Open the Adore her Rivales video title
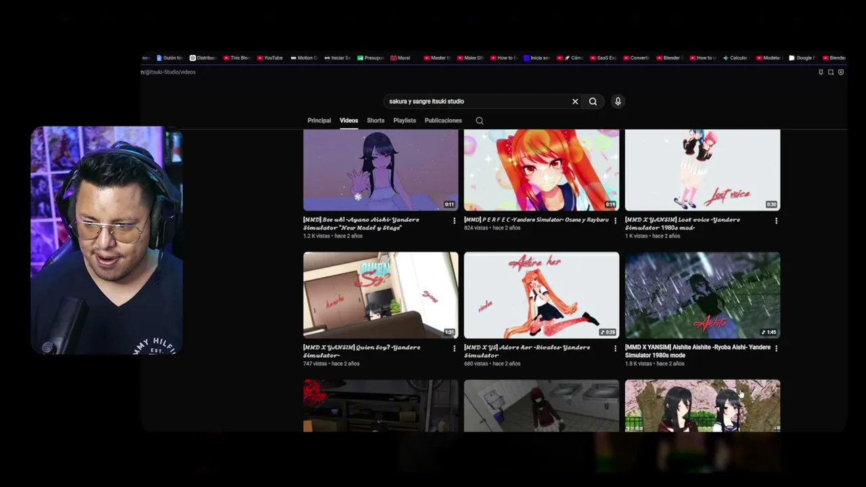The width and height of the screenshot is (866, 487). (x=527, y=351)
